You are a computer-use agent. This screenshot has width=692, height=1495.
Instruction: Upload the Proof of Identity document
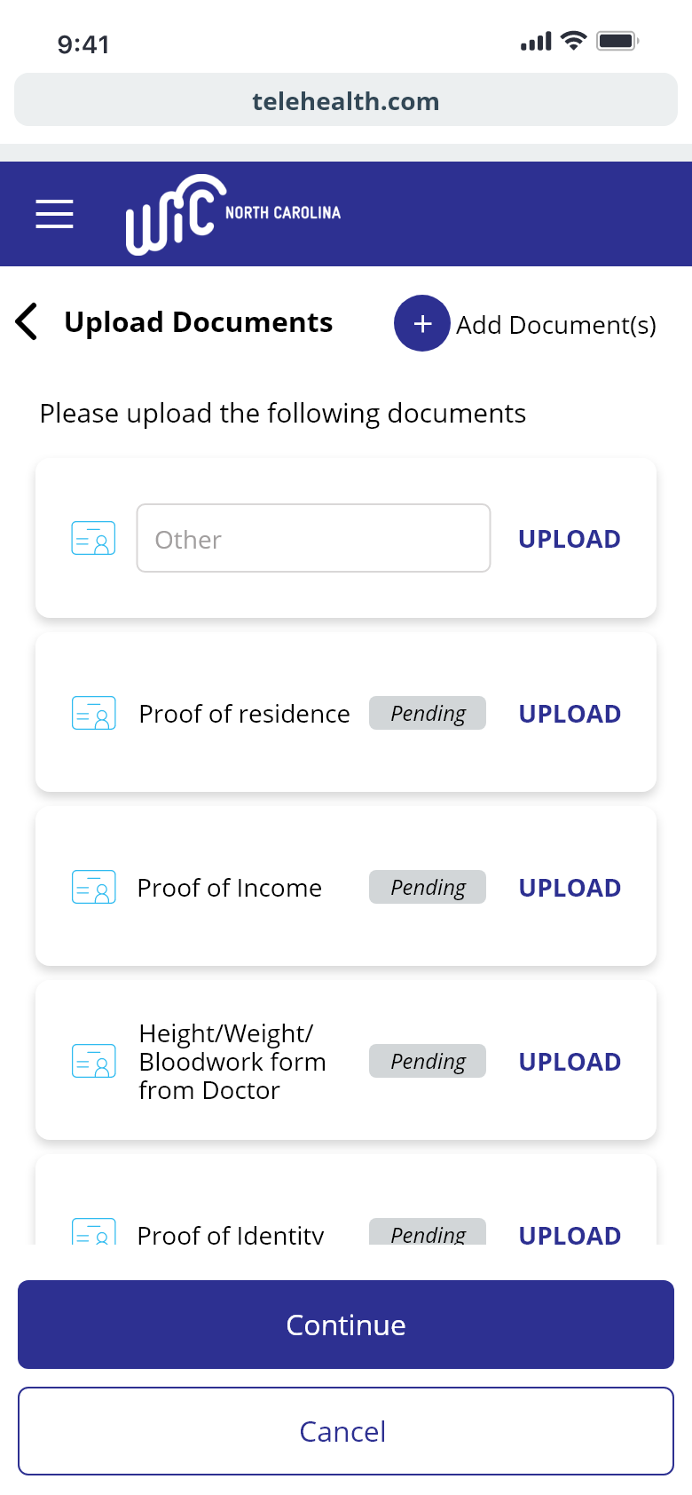click(570, 1234)
